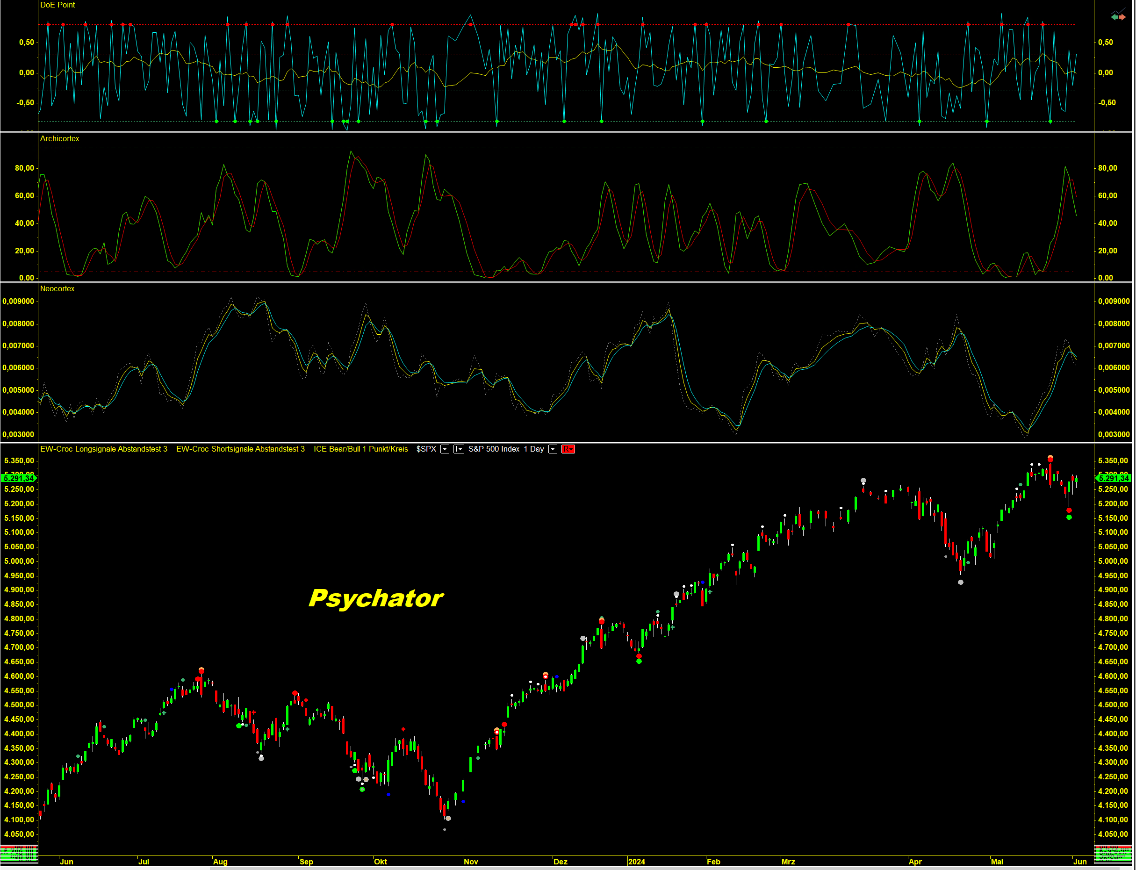
Task: Click the Nov marker on time axis
Action: click(x=470, y=862)
